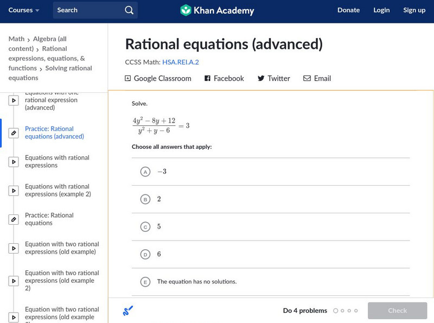434x323 pixels.
Task: Select answer E, the equation has no solutions
Action: tap(145, 281)
